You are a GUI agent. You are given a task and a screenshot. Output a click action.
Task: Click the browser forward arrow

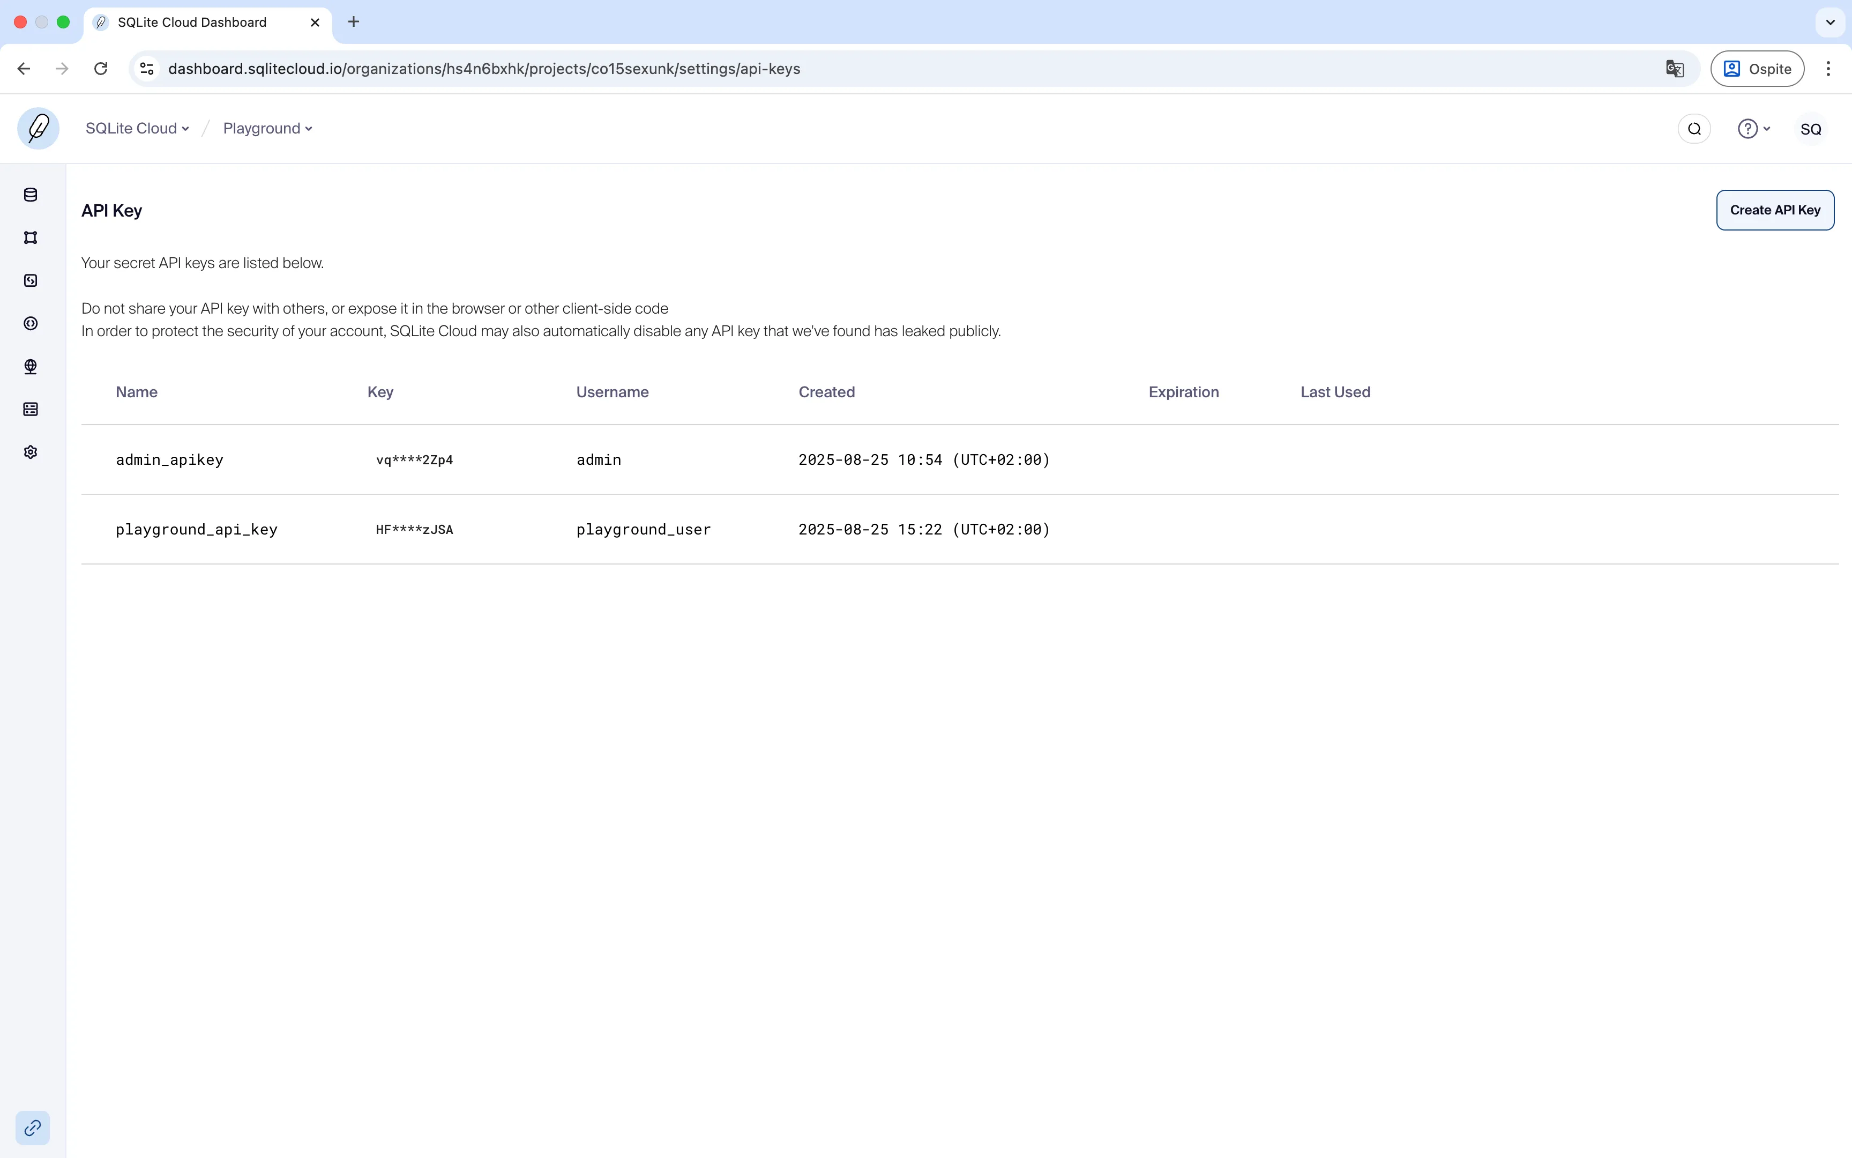coord(62,69)
